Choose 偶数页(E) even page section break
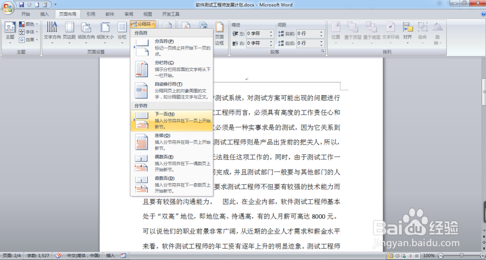Screen dimensions: 486x260 [172, 163]
